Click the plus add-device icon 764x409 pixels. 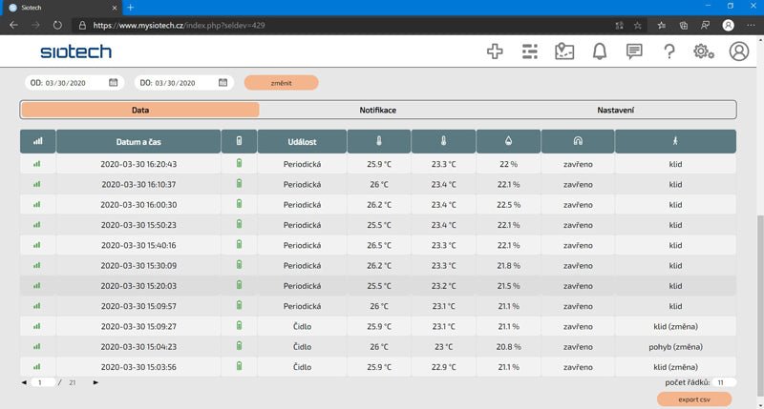[x=495, y=51]
